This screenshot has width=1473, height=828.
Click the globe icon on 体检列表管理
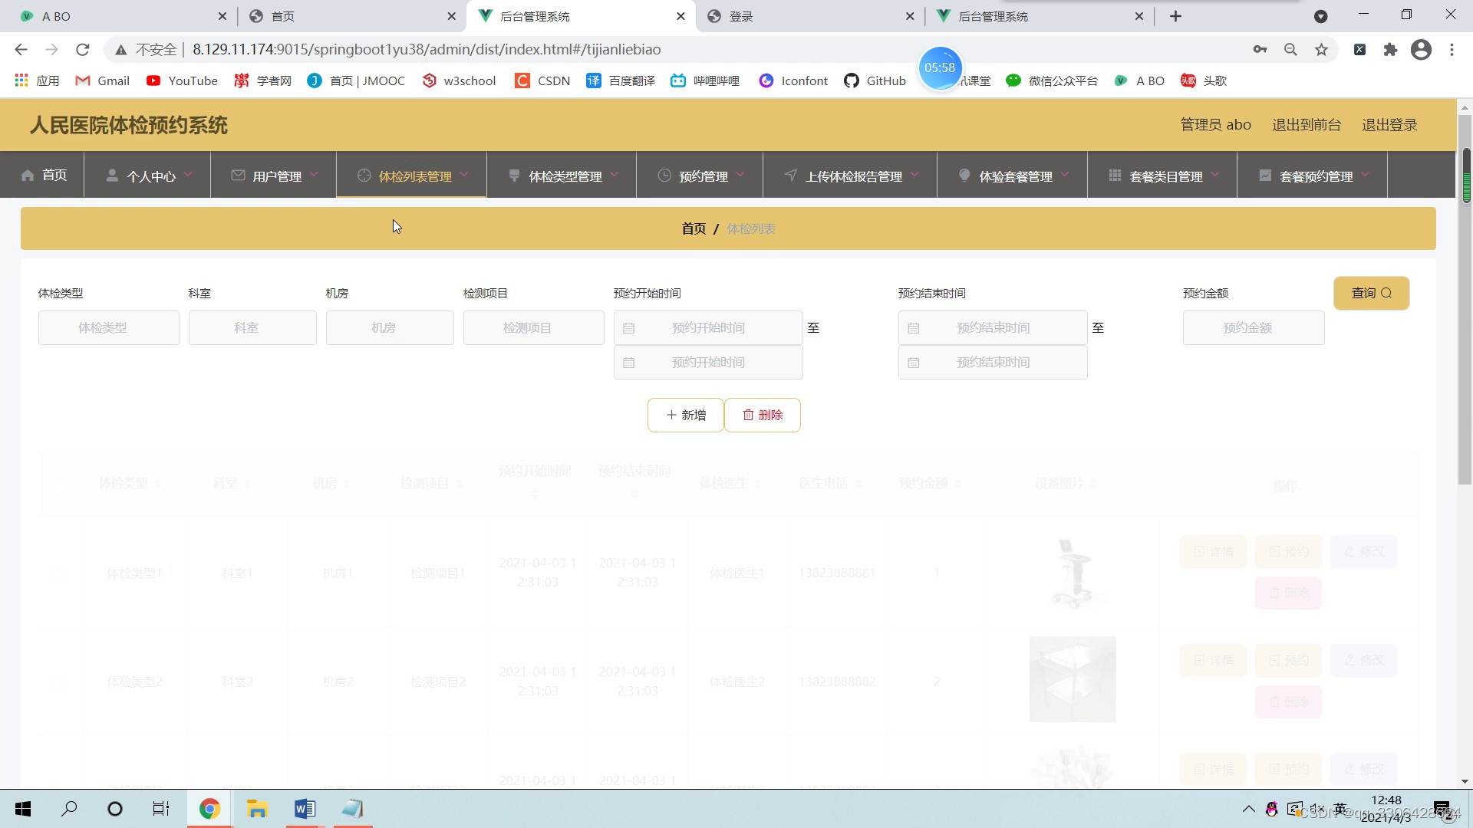click(x=364, y=175)
